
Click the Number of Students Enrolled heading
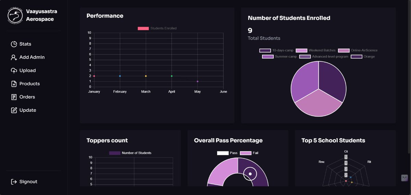pos(289,18)
